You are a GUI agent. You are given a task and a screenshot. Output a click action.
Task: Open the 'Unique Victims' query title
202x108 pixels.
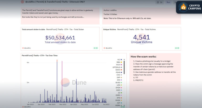click(110, 29)
